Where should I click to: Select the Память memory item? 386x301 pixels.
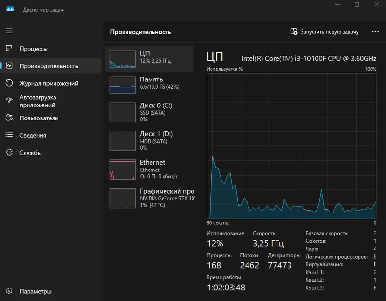point(150,85)
